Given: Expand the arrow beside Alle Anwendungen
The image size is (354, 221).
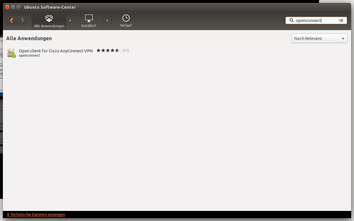Looking at the screenshot, I should (x=70, y=21).
